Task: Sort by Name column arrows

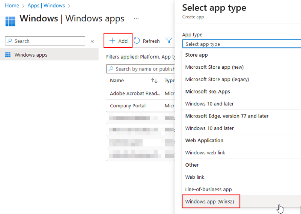Action: pos(154,81)
